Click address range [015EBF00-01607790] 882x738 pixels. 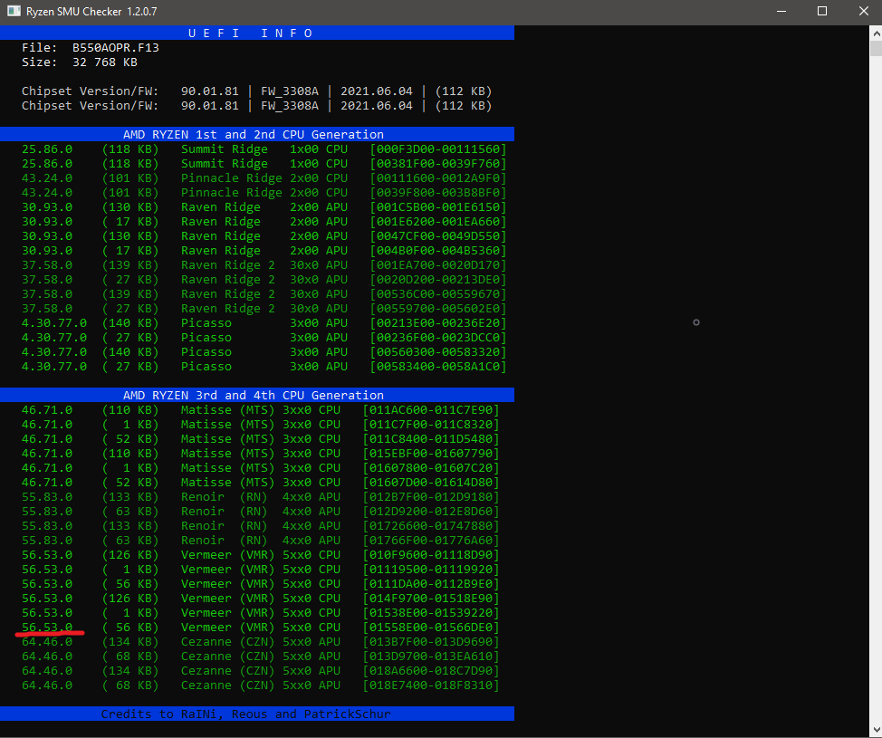tap(431, 454)
